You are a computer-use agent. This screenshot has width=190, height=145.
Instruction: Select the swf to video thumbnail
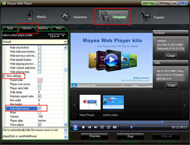[x=113, y=102]
